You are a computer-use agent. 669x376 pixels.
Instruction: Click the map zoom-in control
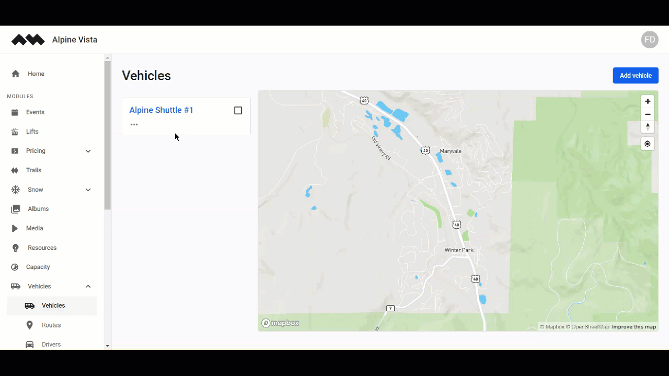click(648, 101)
